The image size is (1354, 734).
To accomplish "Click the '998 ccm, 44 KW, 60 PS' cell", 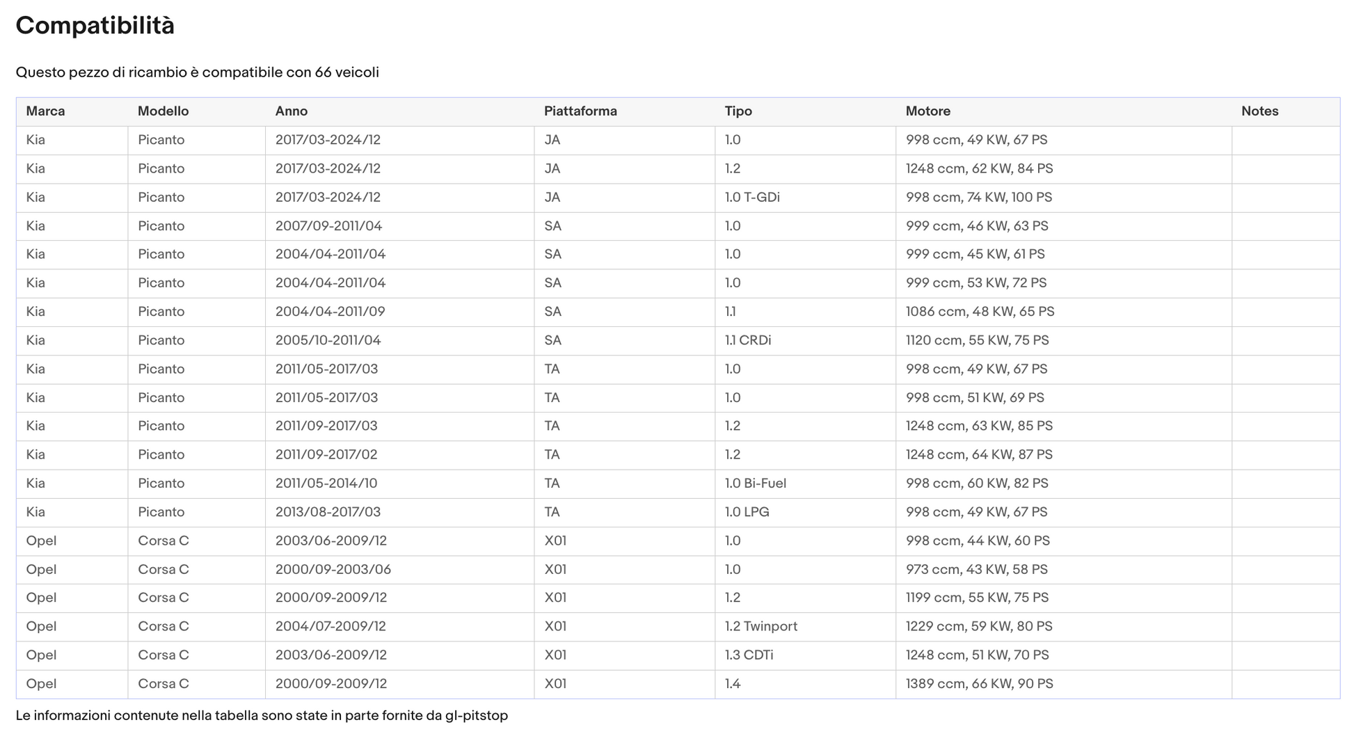I will click(1064, 541).
